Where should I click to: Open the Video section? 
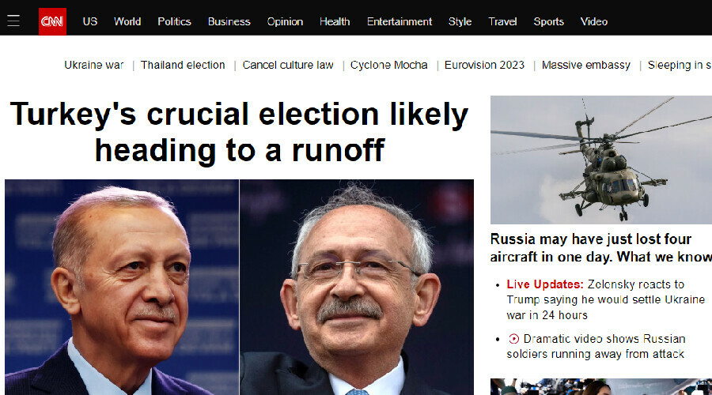[x=593, y=21]
